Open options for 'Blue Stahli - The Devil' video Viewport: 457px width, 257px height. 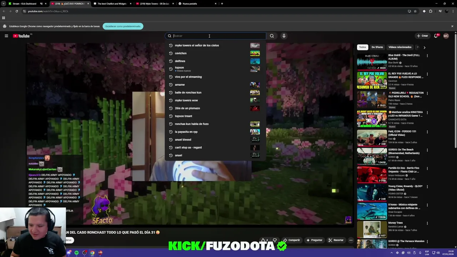(427, 56)
